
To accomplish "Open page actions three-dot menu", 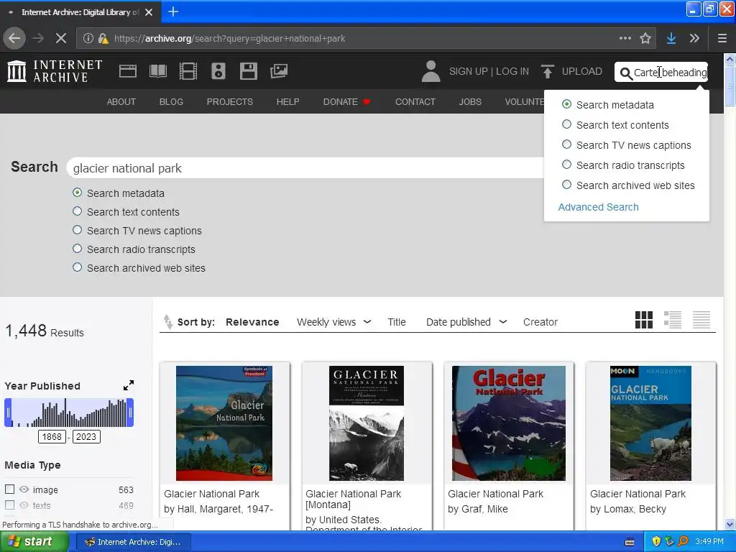I will tap(625, 39).
